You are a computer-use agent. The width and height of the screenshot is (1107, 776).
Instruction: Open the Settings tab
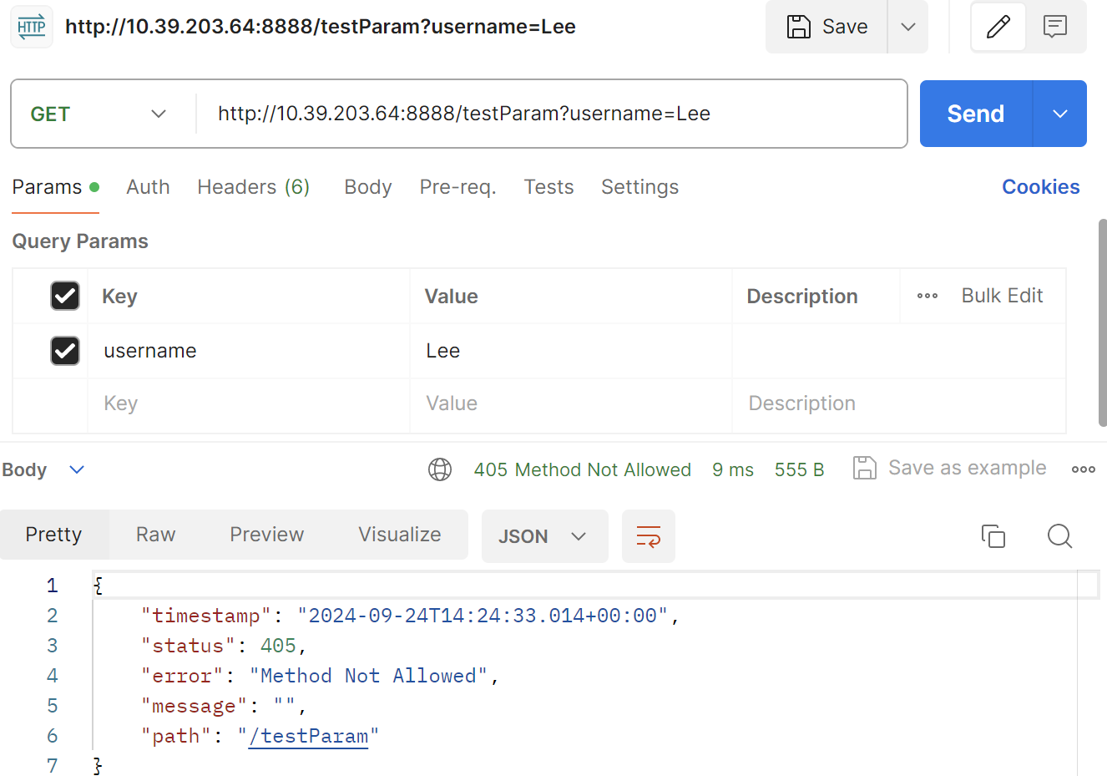coord(639,187)
